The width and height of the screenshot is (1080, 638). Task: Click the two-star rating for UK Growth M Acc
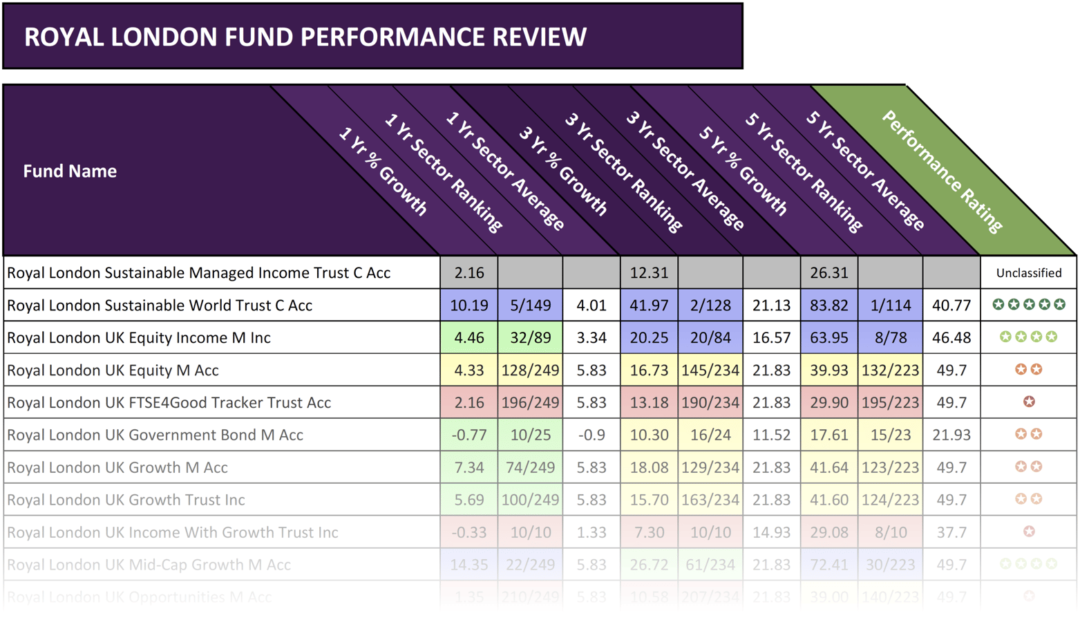[x=1029, y=467]
